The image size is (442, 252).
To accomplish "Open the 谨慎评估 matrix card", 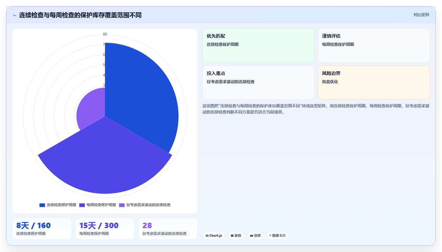I will pyautogui.click(x=374, y=45).
